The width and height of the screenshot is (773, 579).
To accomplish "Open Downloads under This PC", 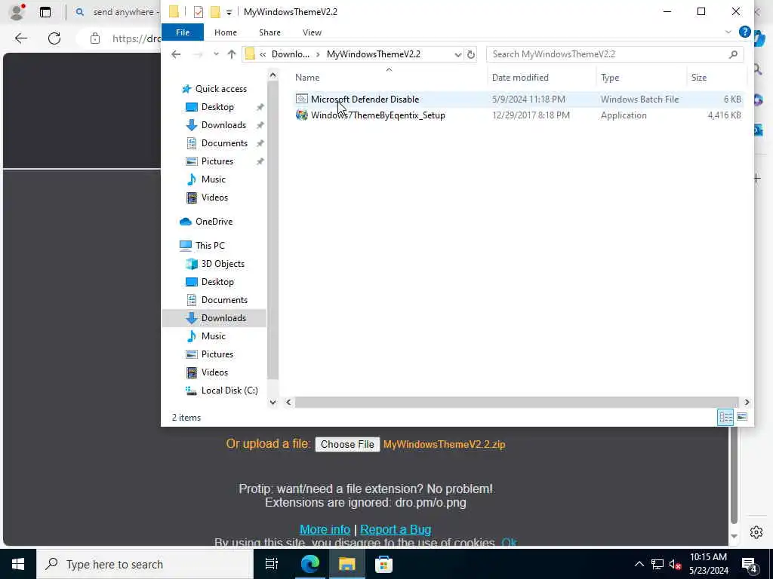I will click(x=223, y=318).
